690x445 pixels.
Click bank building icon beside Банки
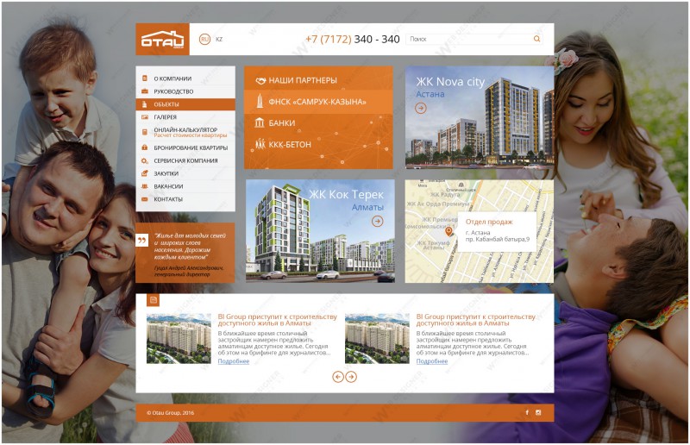tap(260, 122)
